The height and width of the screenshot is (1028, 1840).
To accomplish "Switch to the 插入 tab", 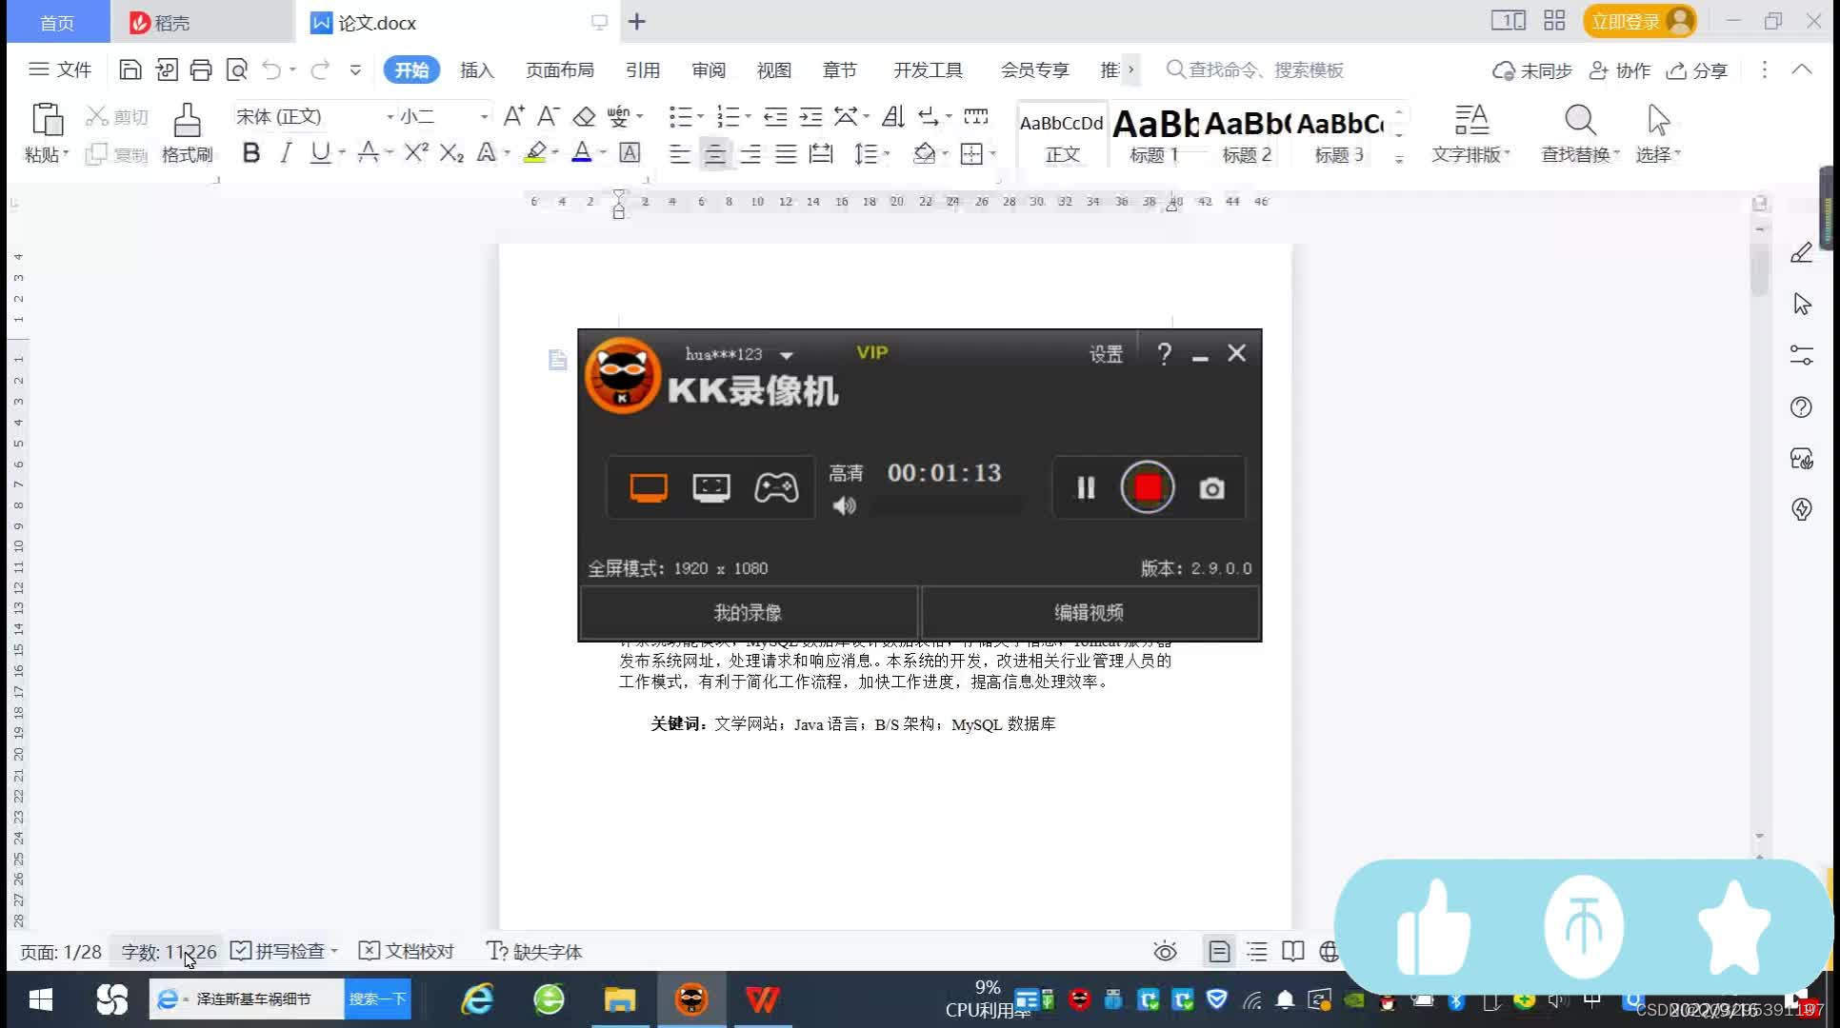I will pos(477,69).
